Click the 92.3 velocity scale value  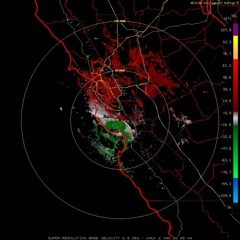point(227,42)
